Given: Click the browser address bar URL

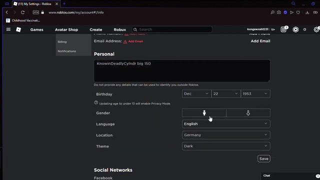Looking at the screenshot, I should (76, 12).
